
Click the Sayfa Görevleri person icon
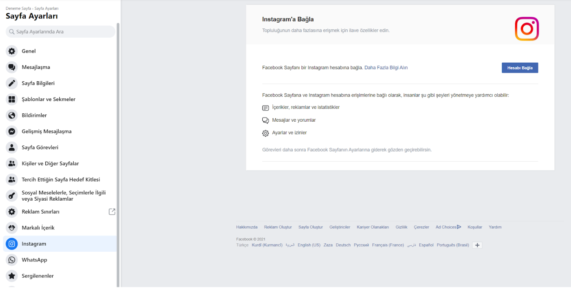click(x=12, y=147)
